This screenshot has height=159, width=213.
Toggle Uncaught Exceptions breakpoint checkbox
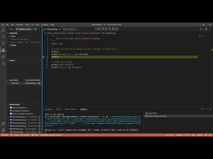(x=11, y=111)
